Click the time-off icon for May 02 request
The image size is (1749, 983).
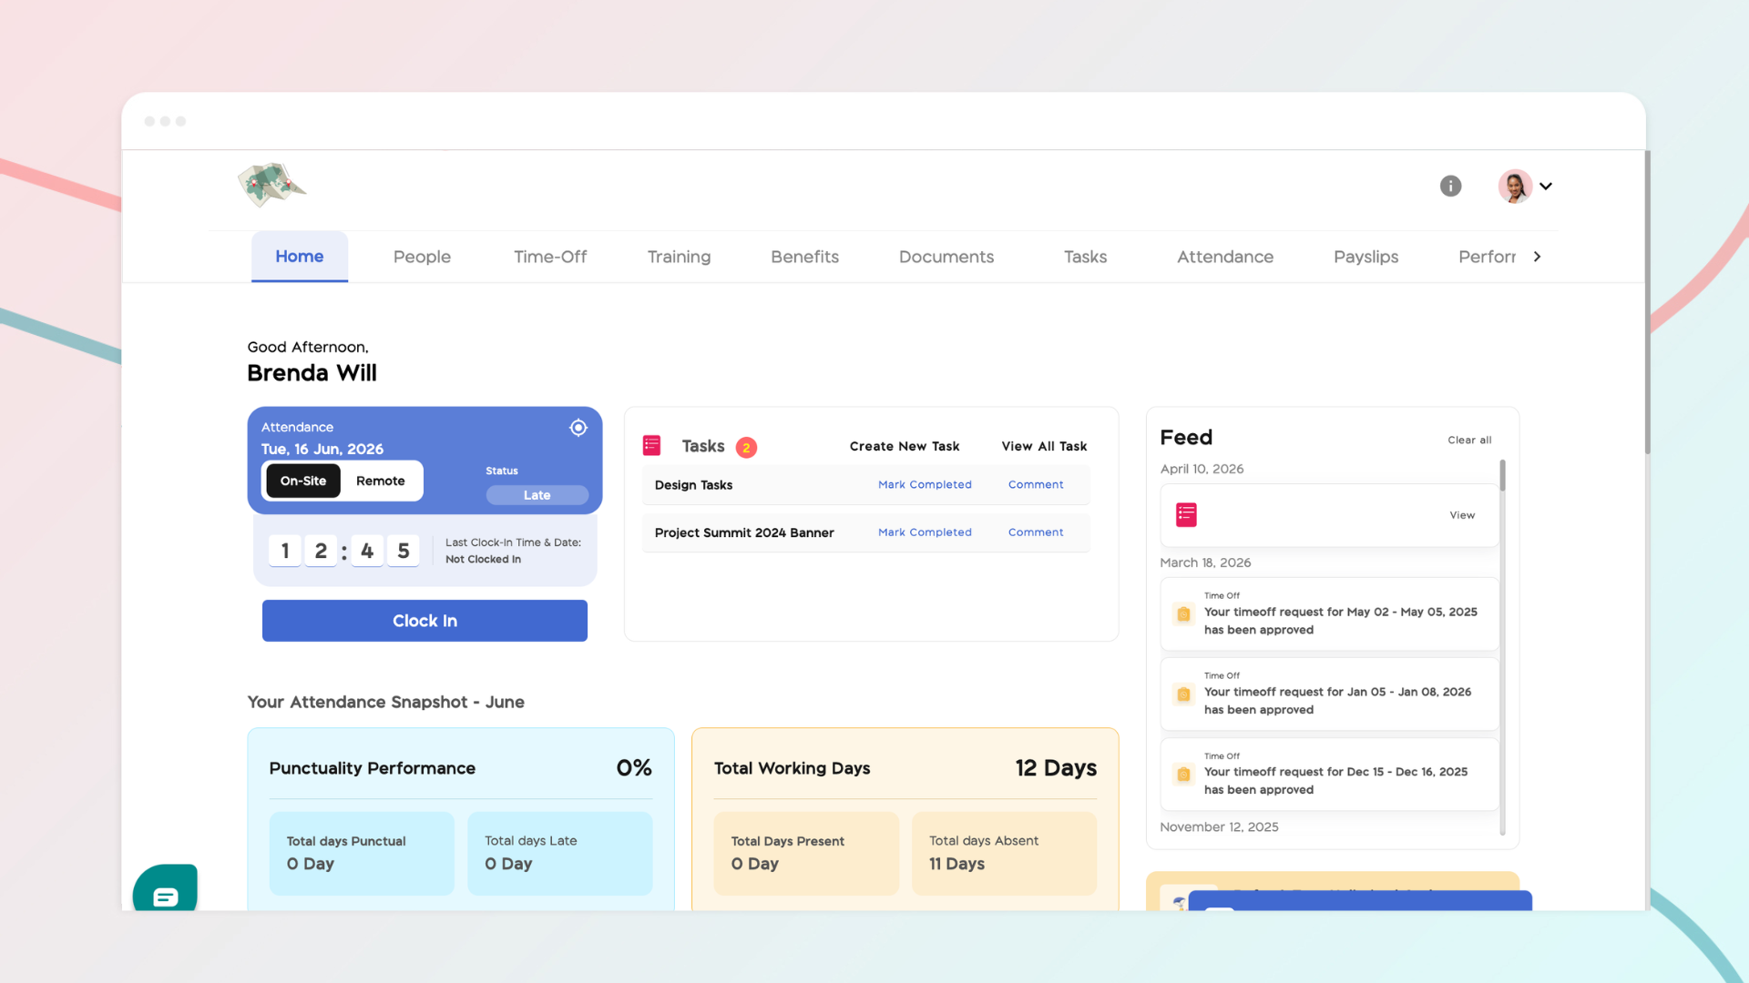pos(1183,614)
